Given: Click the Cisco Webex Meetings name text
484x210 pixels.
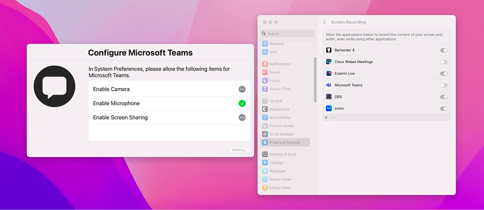Looking at the screenshot, I should tap(354, 62).
